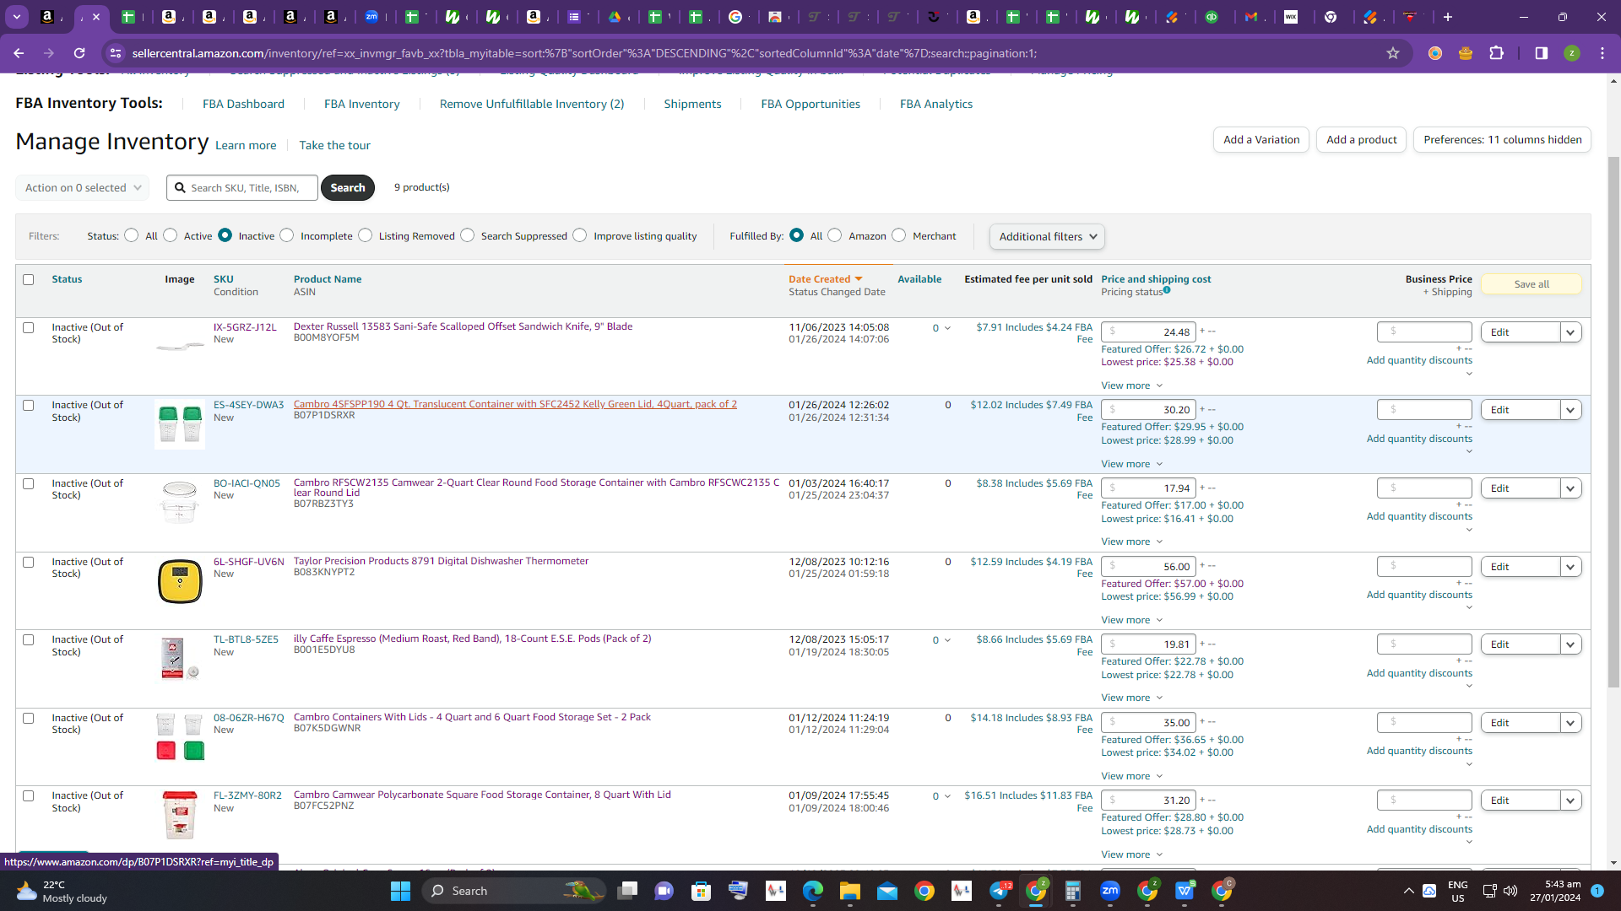Screen dimensions: 1621x911
Task: Open the Additional filters dropdown
Action: tap(1047, 237)
